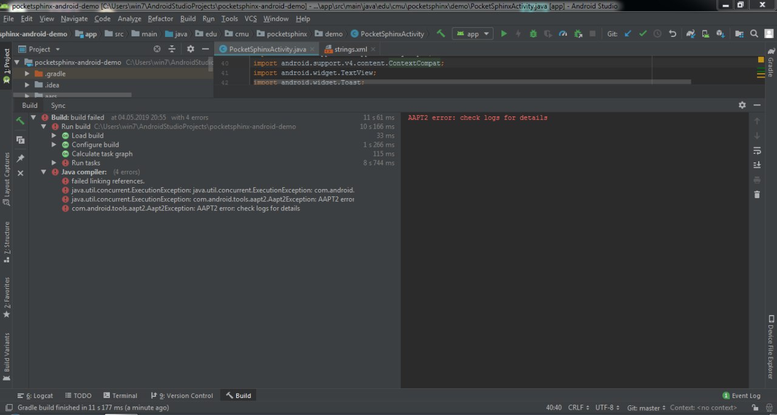Viewport: 777px width, 415px height.
Task: Change UTF-8 file encoding
Action: click(x=608, y=408)
